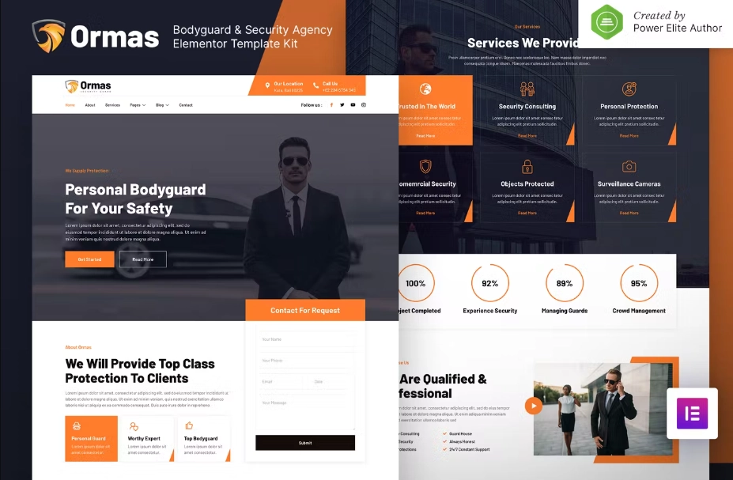Screen dimensions: 733x480
Task: Click the Power Elite Author text
Action: pos(678,28)
